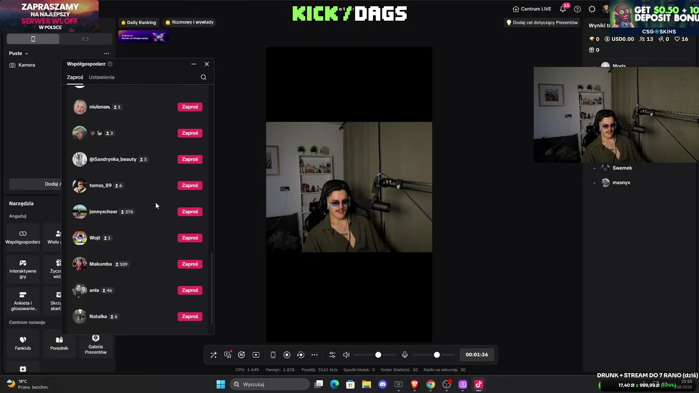Invite Wojt as co-host

click(190, 238)
